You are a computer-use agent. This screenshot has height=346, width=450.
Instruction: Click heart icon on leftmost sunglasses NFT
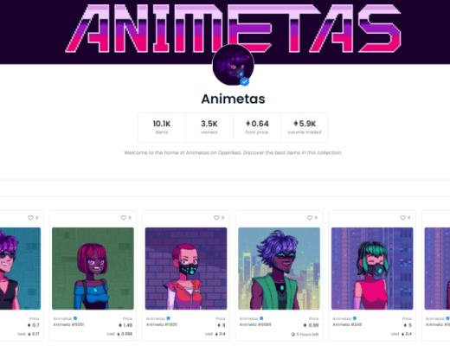coord(30,218)
